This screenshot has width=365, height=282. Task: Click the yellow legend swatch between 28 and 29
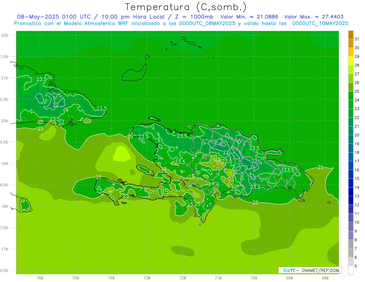(x=351, y=61)
